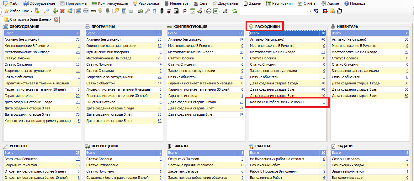Open the Помощь menu
The width and height of the screenshot is (414, 181).
point(354,3)
